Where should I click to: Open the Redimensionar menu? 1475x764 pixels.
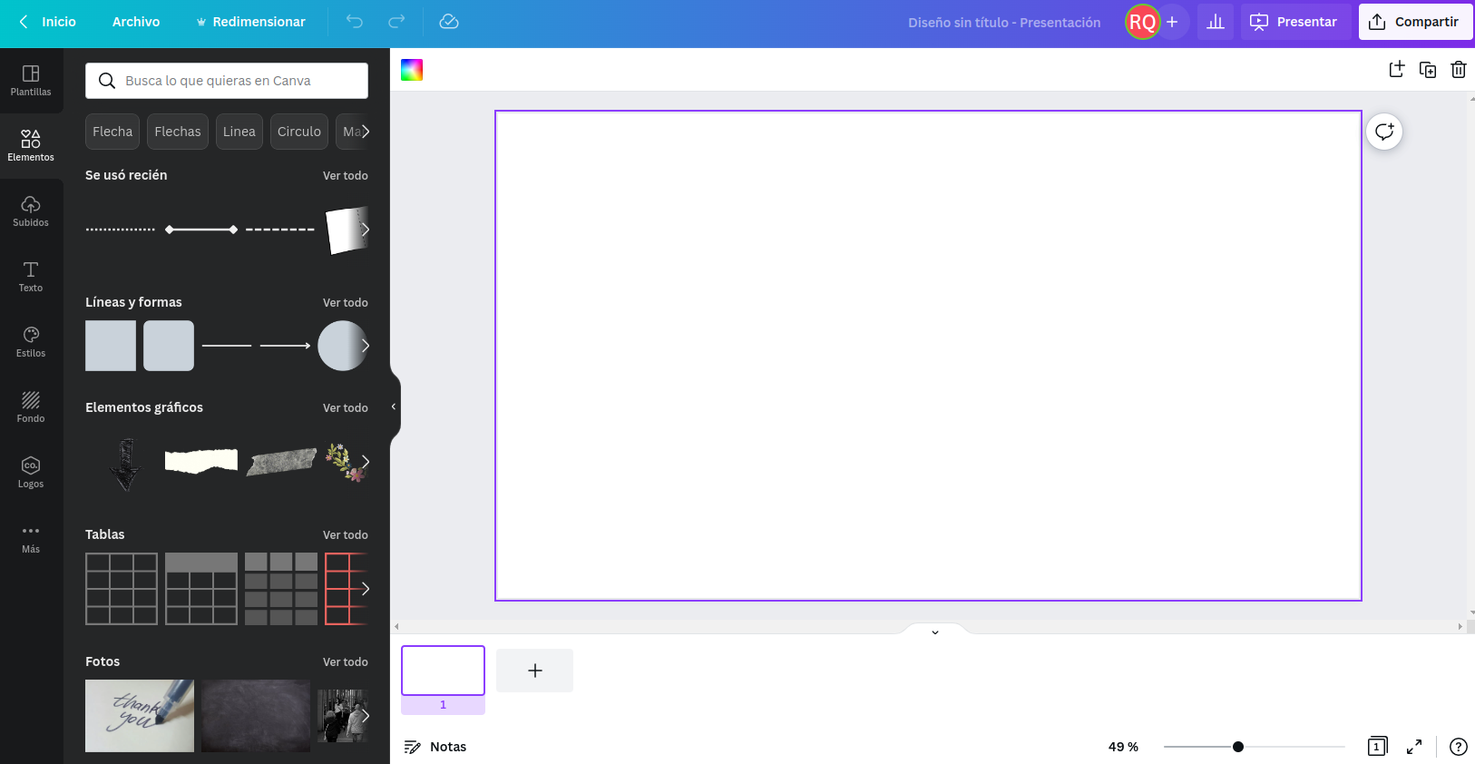[x=251, y=22]
